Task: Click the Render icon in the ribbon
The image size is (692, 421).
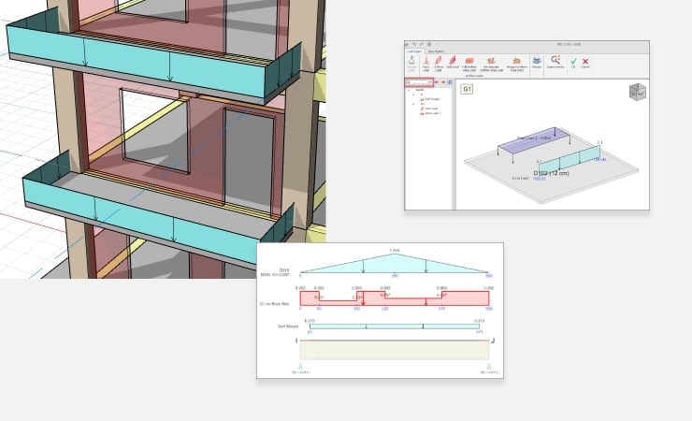Action: pos(537,63)
